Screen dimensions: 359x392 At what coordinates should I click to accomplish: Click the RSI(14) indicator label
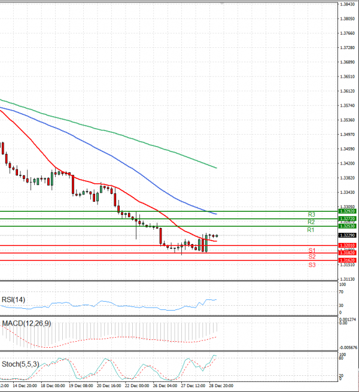point(14,299)
